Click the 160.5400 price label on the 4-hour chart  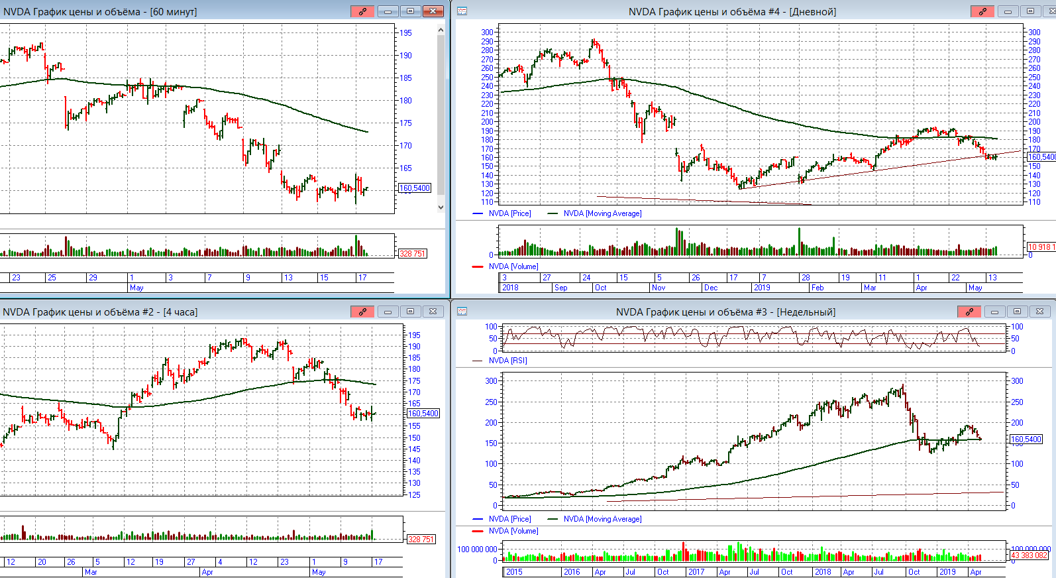pyautogui.click(x=423, y=414)
